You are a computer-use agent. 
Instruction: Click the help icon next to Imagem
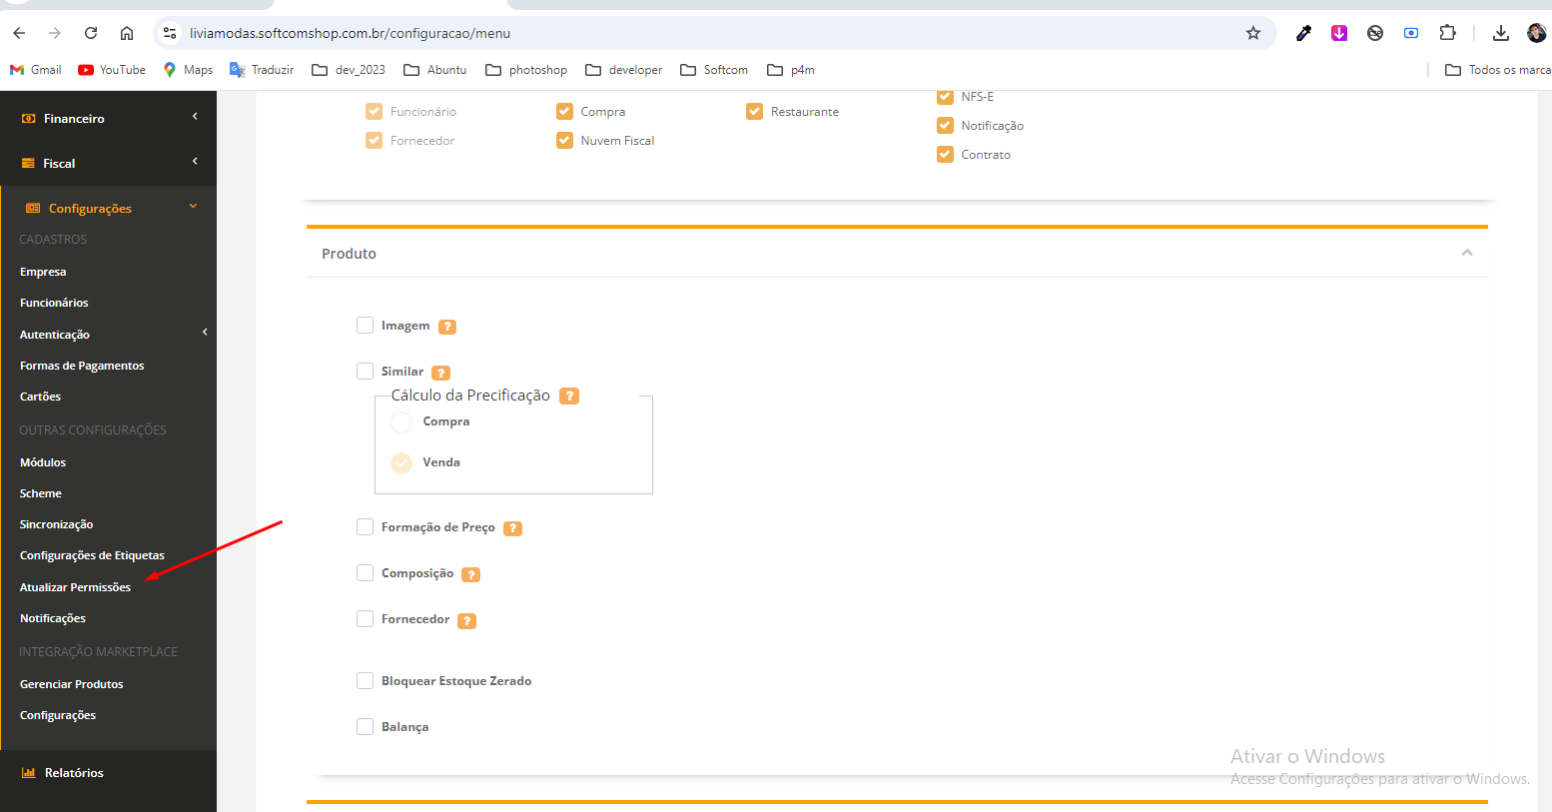pyautogui.click(x=447, y=327)
